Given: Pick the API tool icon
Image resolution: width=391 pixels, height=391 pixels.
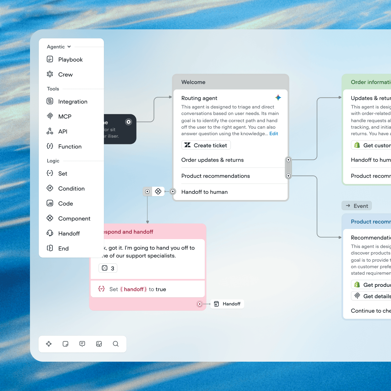Looking at the screenshot, I should 50,131.
